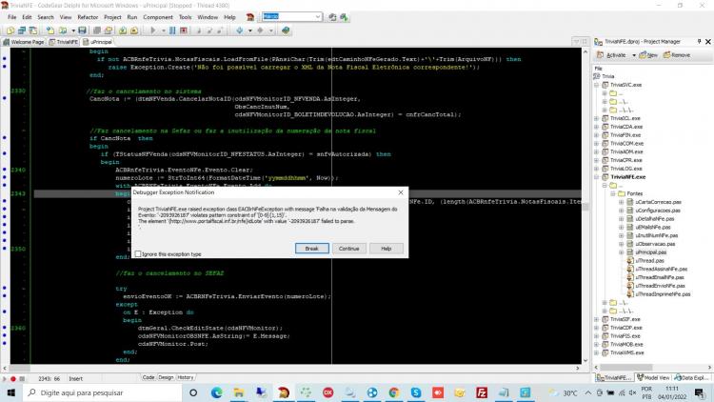Click the Windows Start button

pos(10,392)
